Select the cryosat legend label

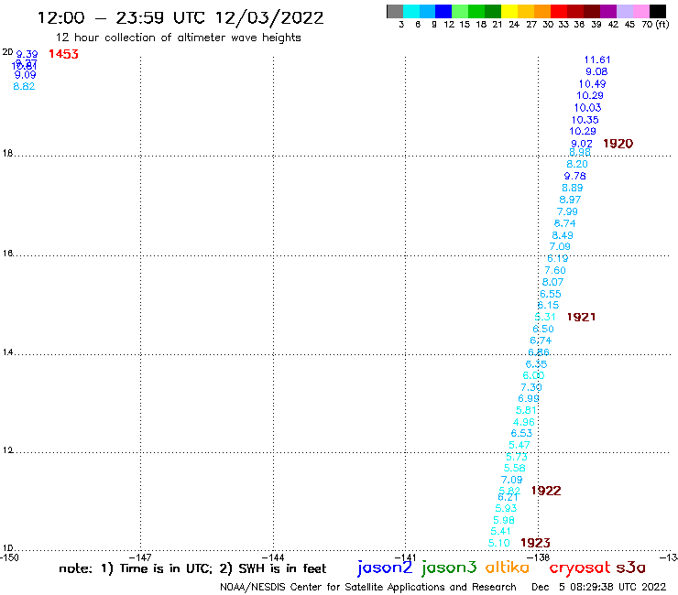pos(579,568)
